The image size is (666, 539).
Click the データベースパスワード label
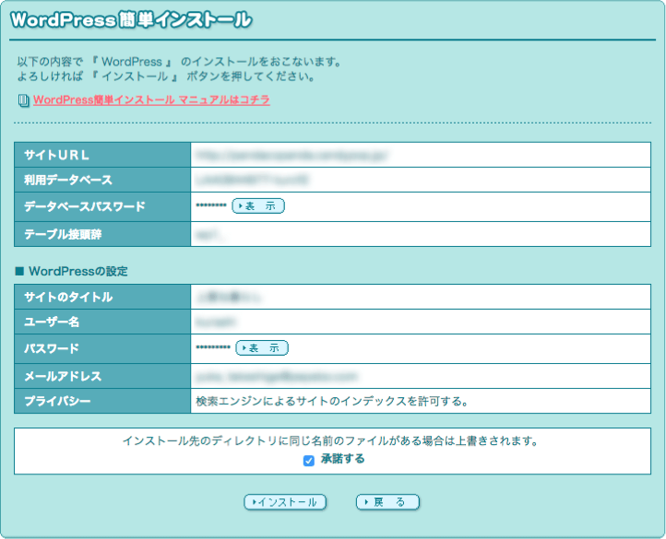tap(85, 206)
